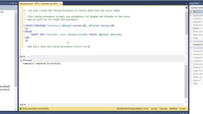Pin the Object Explorer panel with auto-hide pin
The height and width of the screenshot is (114, 203).
tap(13, 3)
